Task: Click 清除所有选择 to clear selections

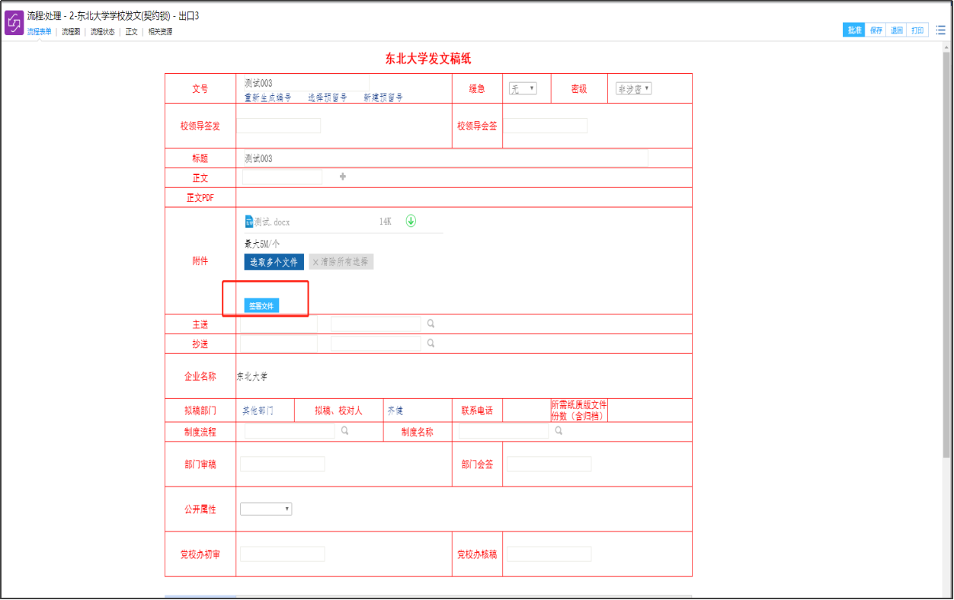Action: point(340,262)
